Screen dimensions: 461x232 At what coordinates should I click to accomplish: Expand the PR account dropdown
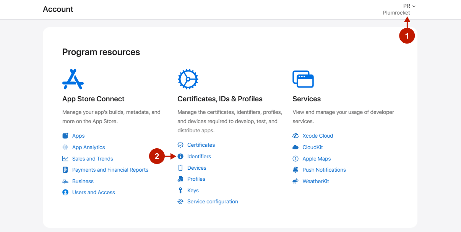(409, 6)
